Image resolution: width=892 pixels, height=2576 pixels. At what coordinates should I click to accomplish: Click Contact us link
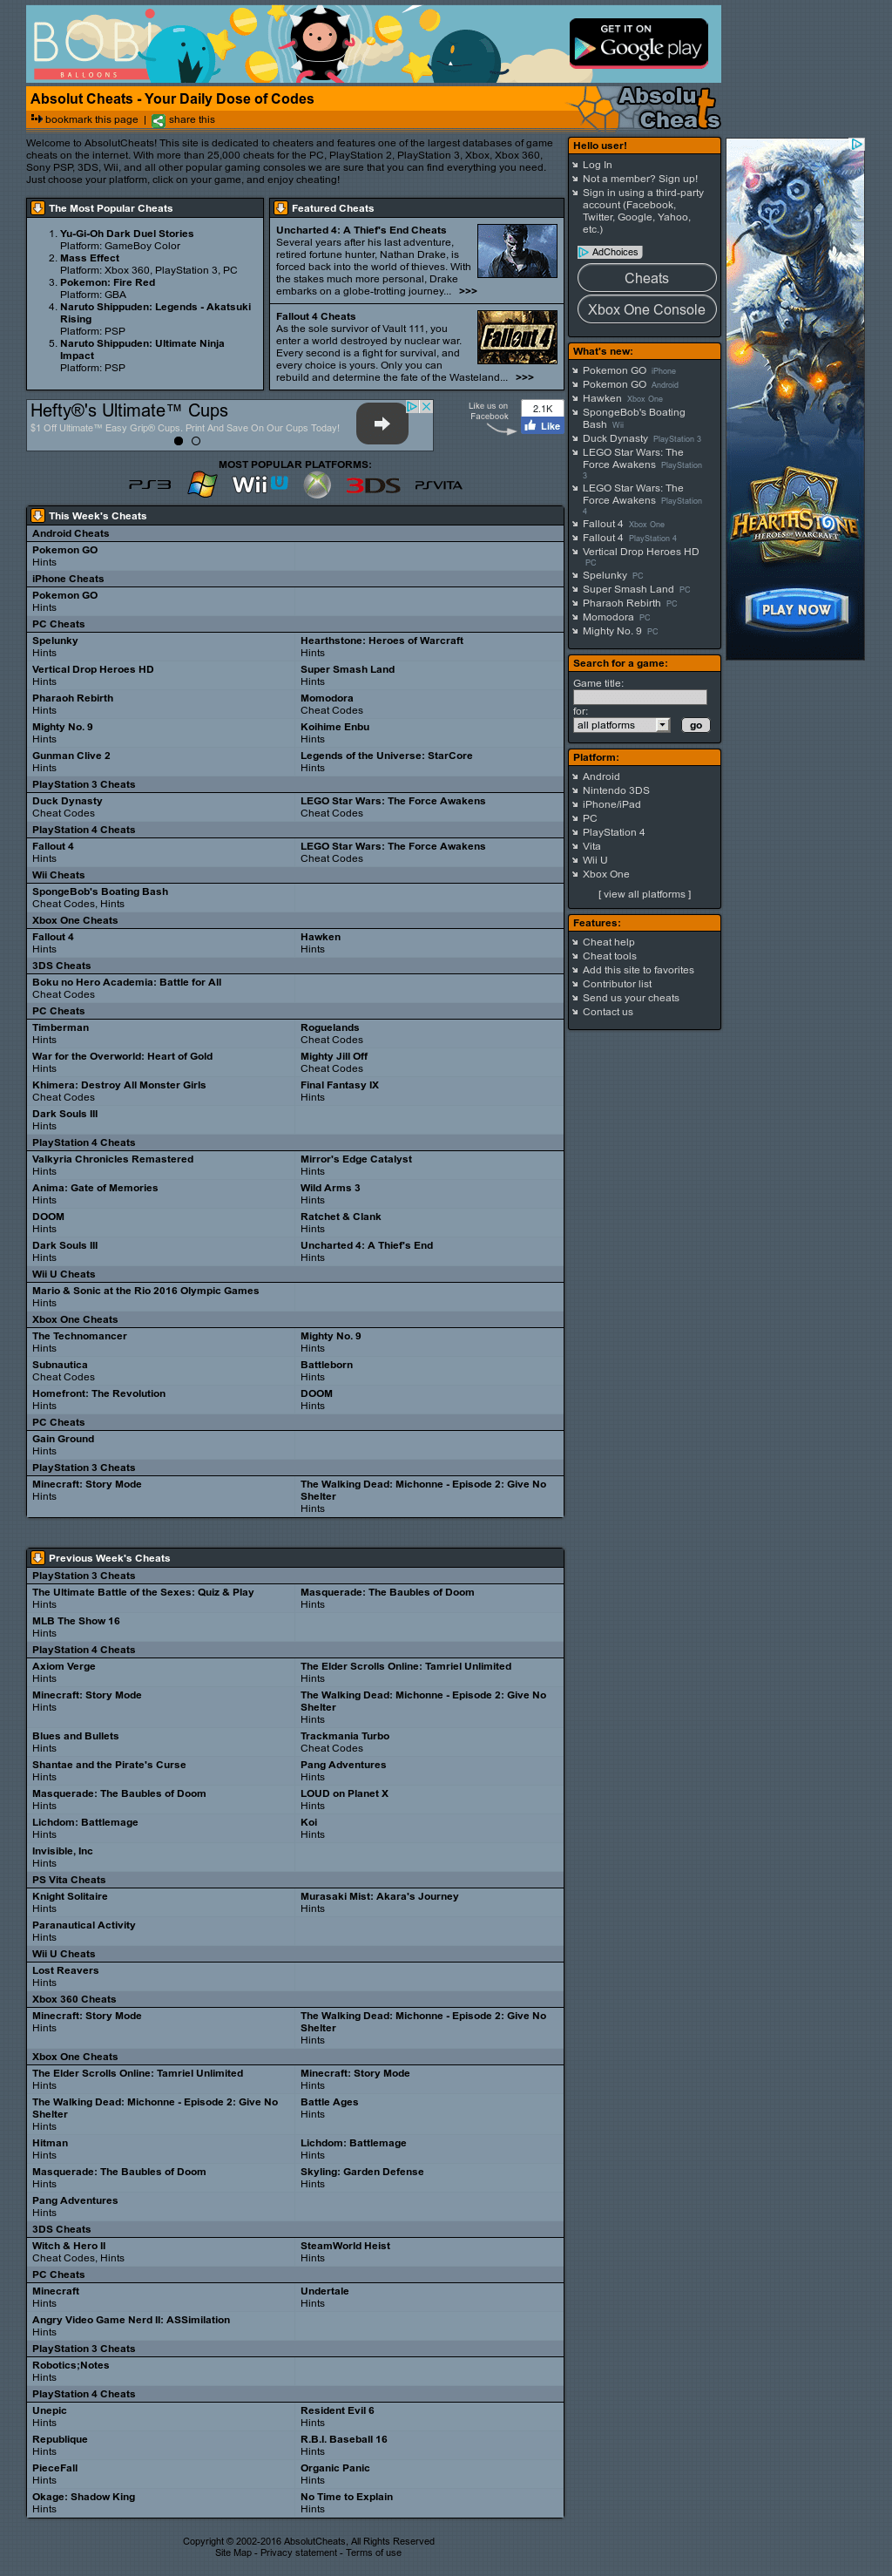point(608,1012)
